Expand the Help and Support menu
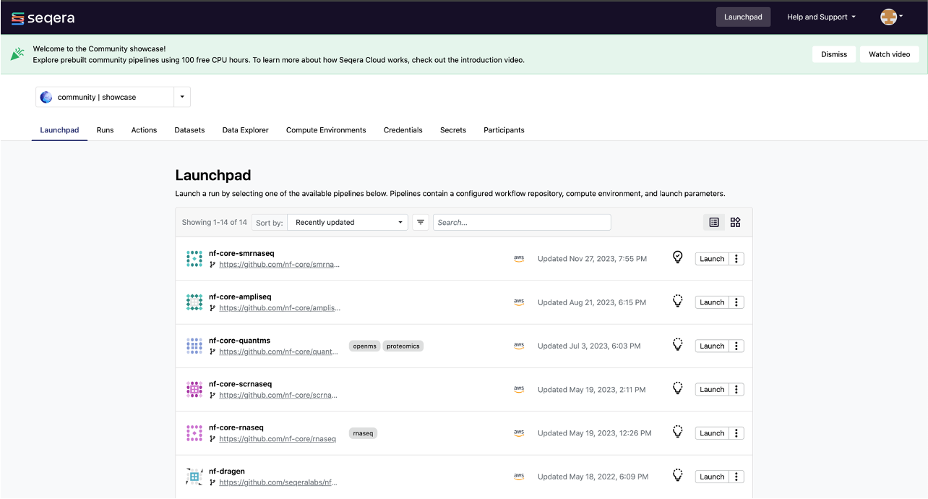Viewport: 928px width, 499px height. (x=821, y=17)
